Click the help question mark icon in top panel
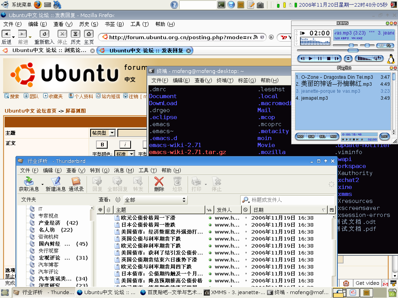This screenshot has width=398, height=298. [174, 5]
